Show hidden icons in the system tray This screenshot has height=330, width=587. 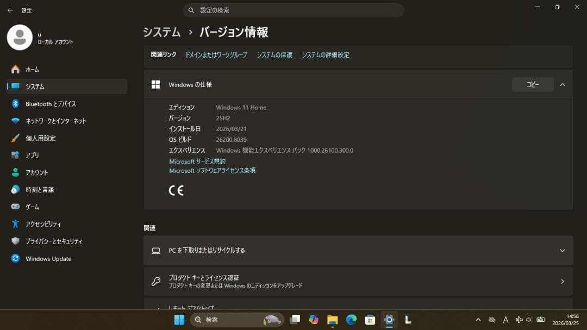[x=478, y=320]
